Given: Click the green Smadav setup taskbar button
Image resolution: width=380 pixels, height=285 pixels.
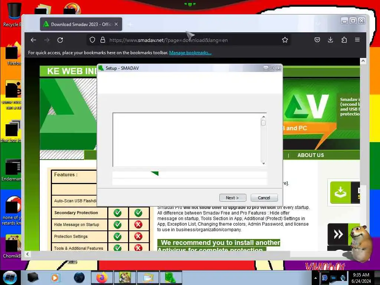Looking at the screenshot, I should point(171,278).
